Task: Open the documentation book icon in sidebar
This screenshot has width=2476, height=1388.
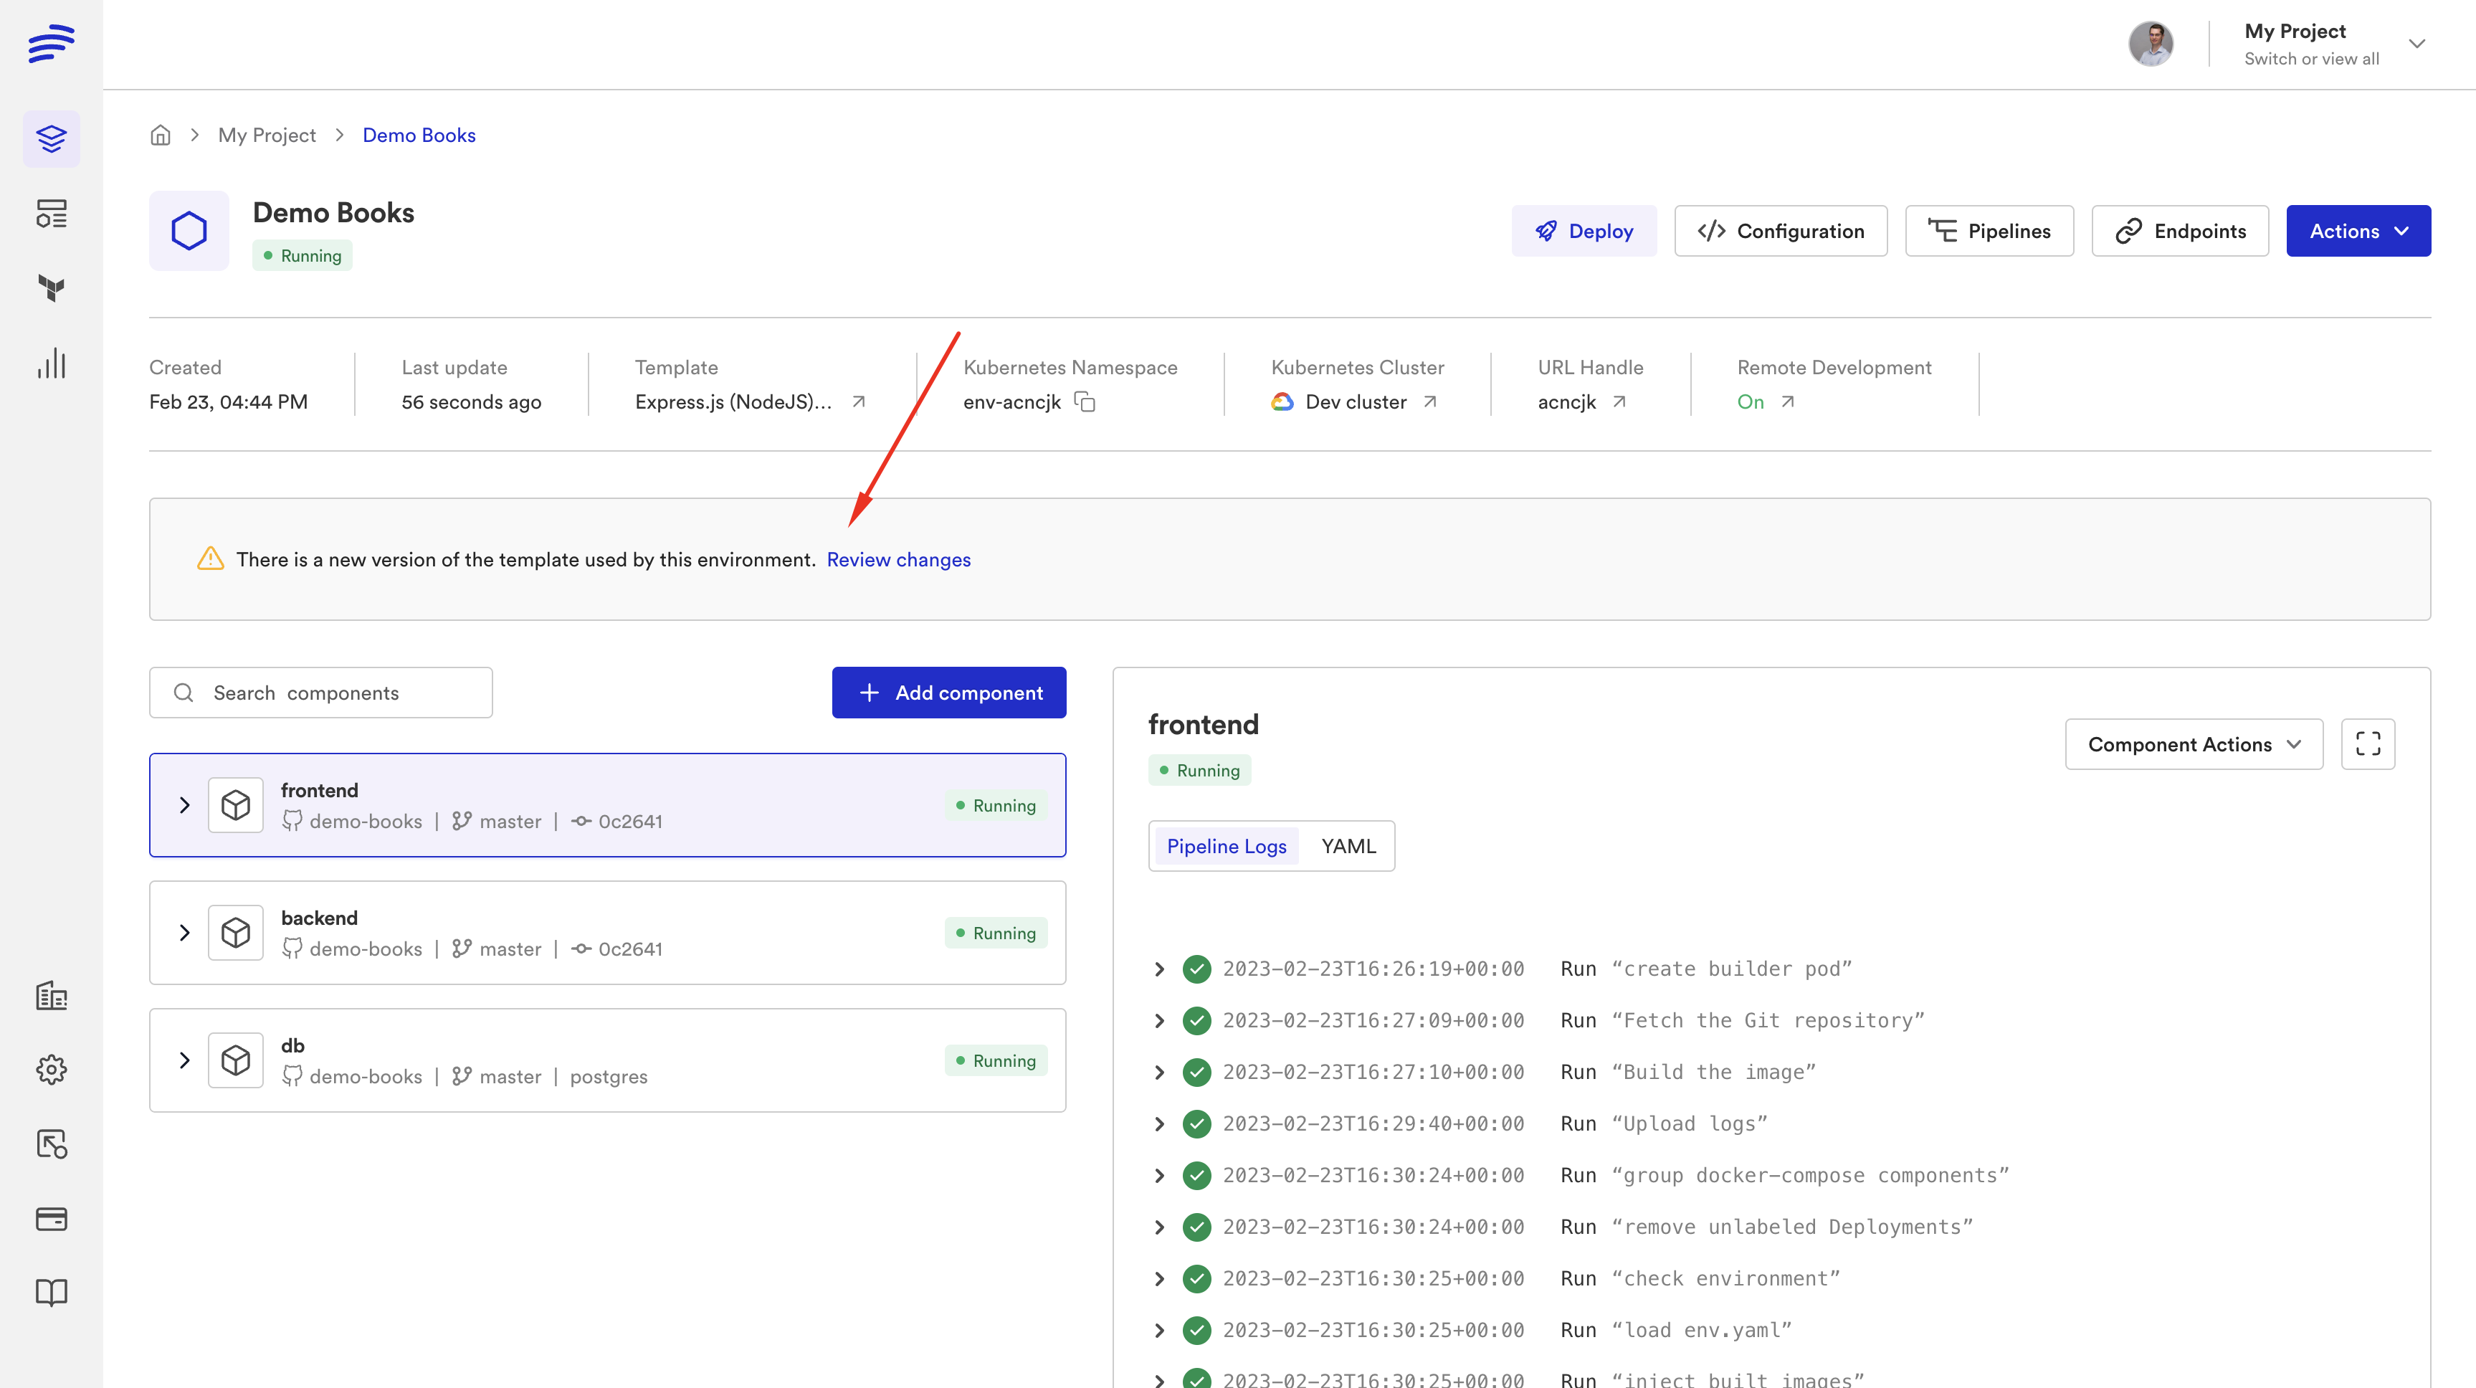Action: pos(50,1292)
